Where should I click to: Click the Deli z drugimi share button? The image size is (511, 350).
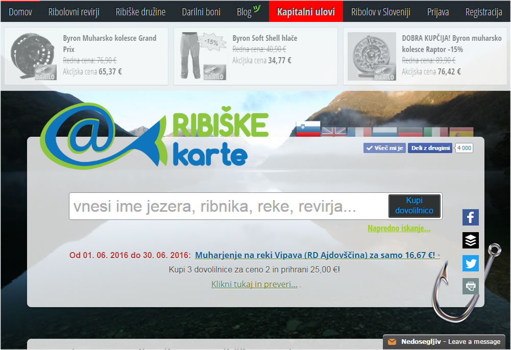[430, 148]
